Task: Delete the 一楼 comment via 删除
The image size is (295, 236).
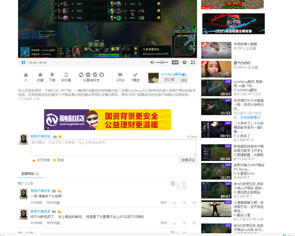Action: tap(163, 202)
